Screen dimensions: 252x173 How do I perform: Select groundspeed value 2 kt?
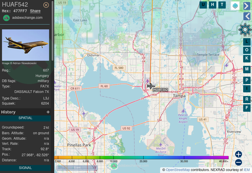pos(46,128)
